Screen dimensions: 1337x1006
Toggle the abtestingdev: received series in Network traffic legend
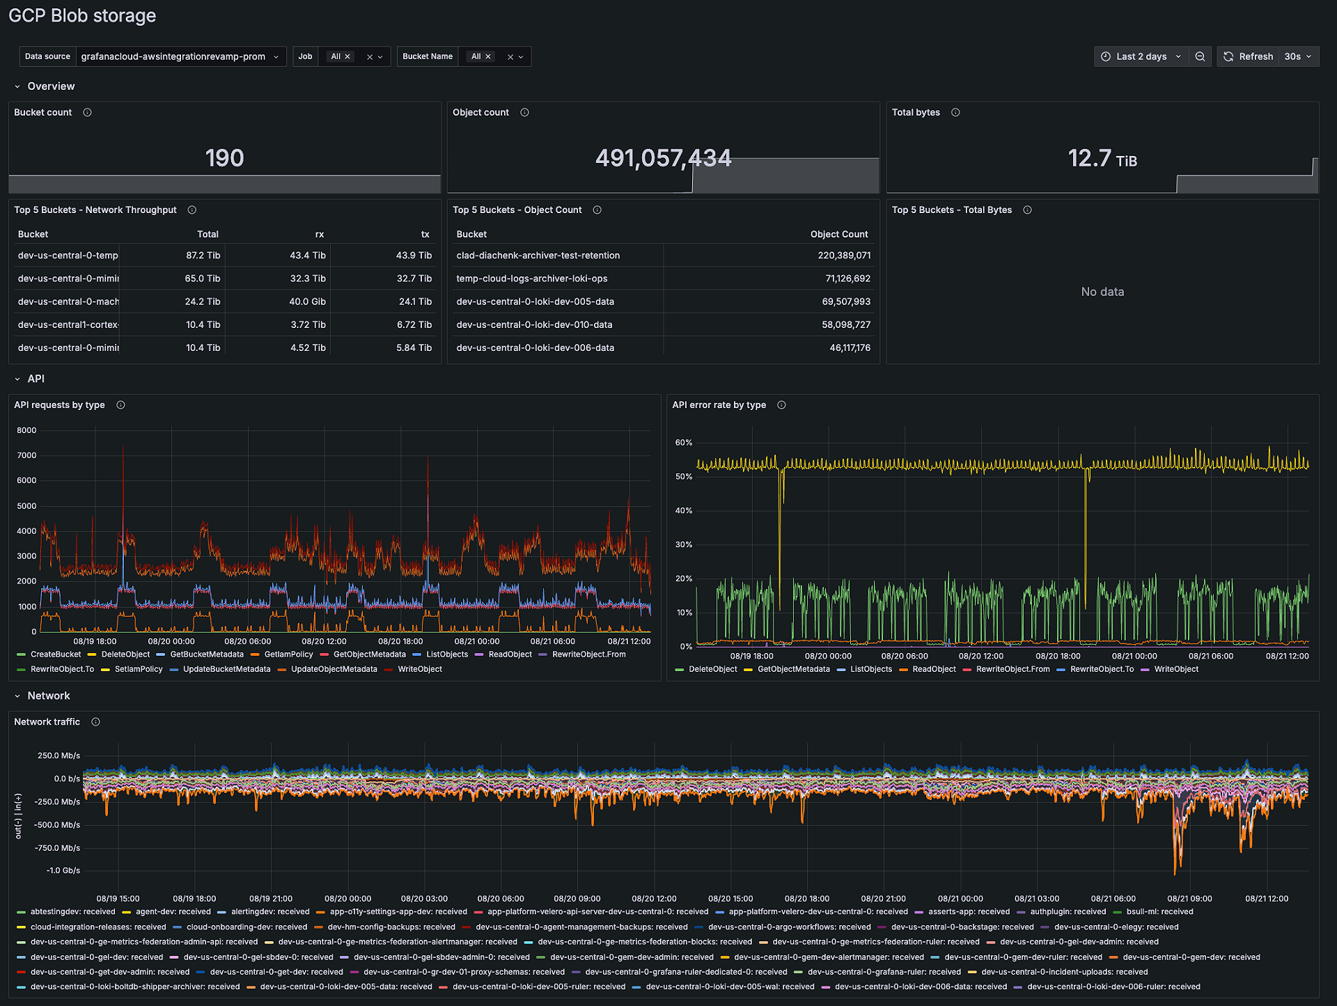[74, 911]
